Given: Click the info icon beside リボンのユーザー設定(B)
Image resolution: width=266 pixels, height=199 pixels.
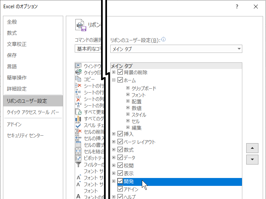Looking at the screenshot, I should [163, 39].
